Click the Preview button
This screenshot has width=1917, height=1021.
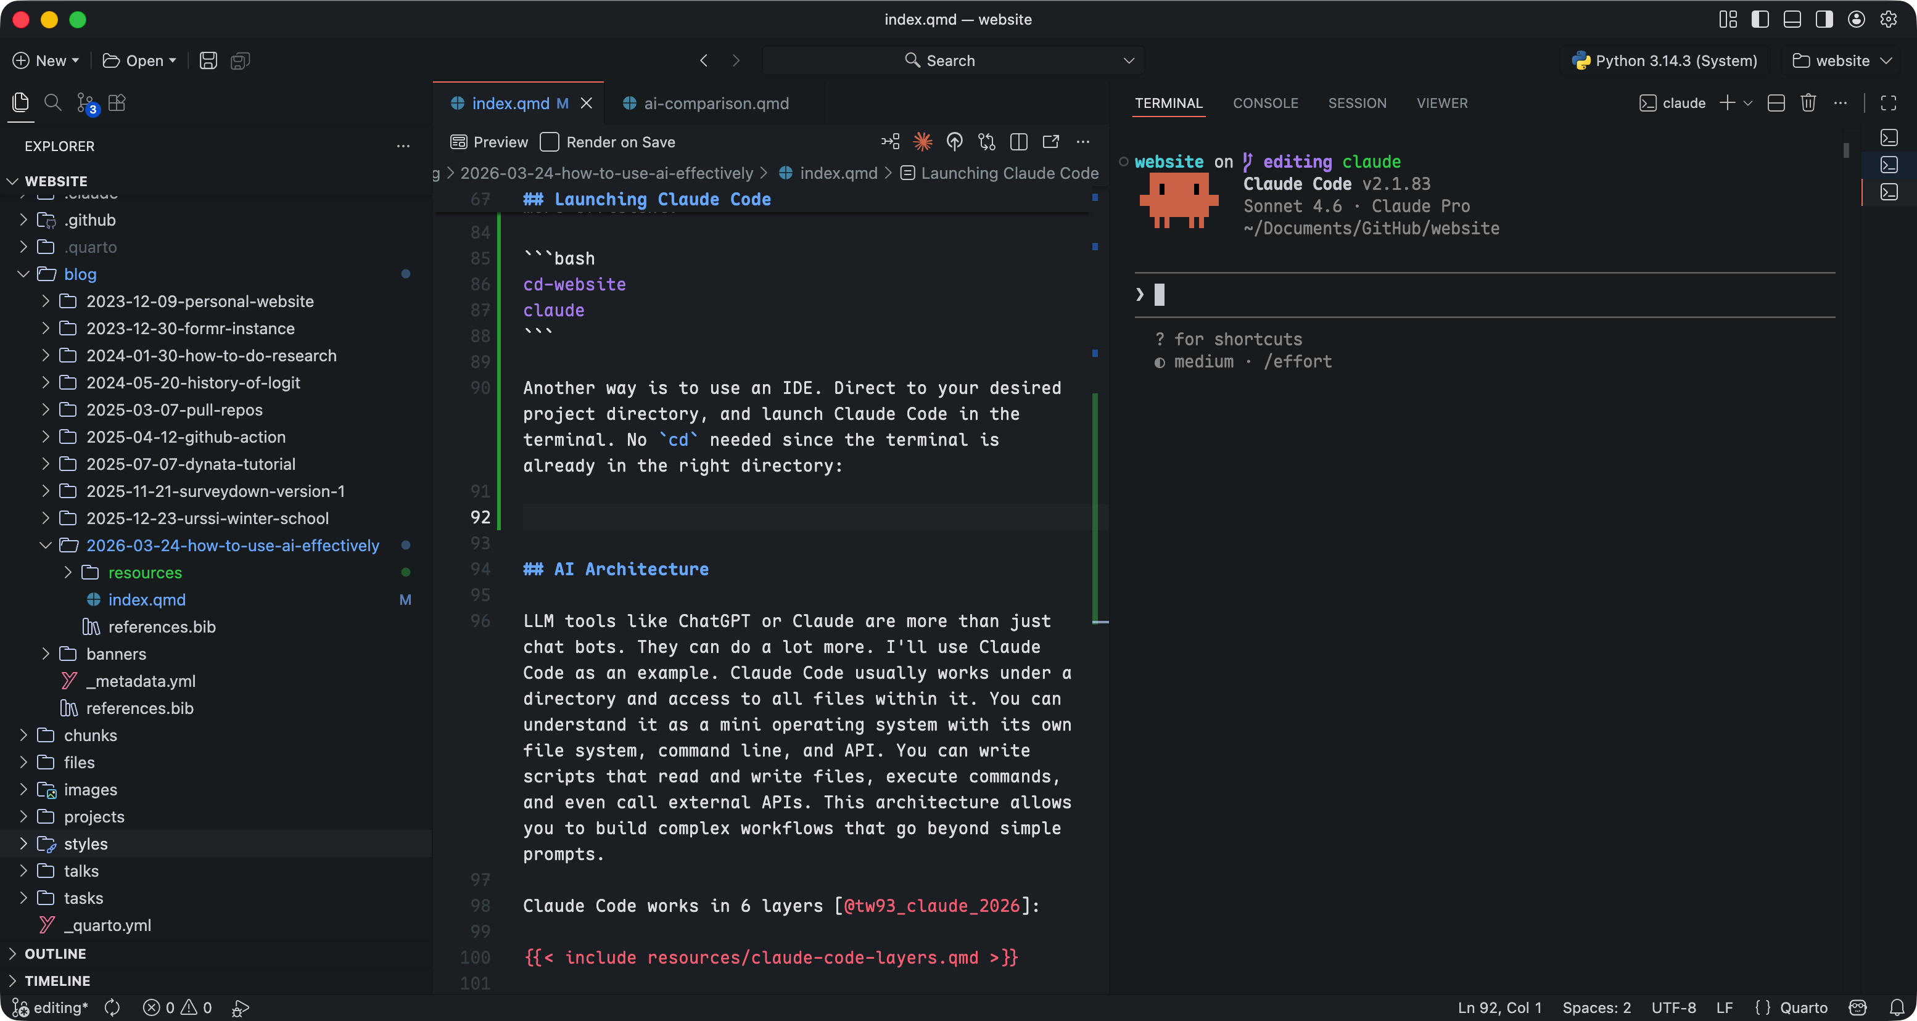tap(490, 142)
